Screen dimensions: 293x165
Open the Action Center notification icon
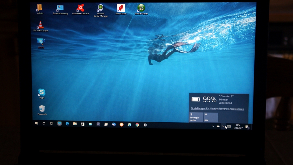247,127
